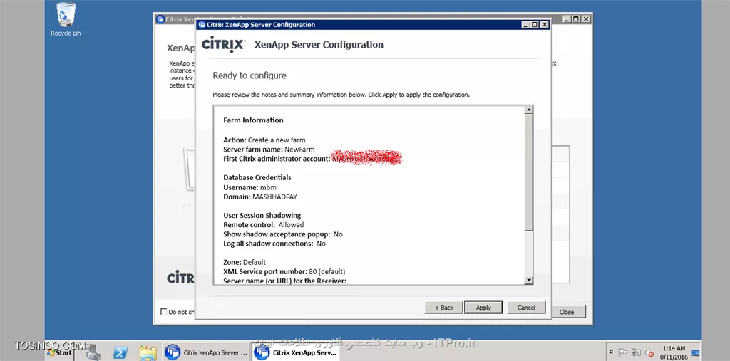Maximize the background Citrix XenApp window

[x=576, y=19]
